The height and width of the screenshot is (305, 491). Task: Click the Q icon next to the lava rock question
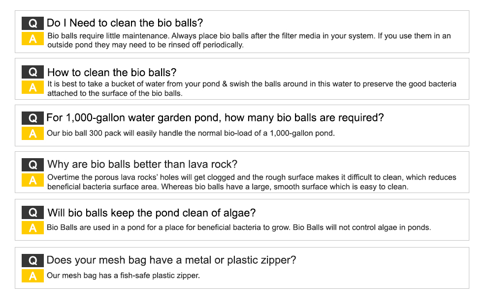[33, 165]
